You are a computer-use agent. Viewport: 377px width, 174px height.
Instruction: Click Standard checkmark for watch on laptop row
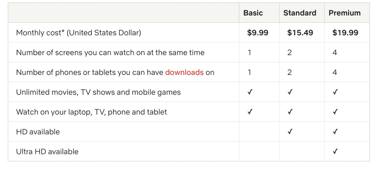290,112
